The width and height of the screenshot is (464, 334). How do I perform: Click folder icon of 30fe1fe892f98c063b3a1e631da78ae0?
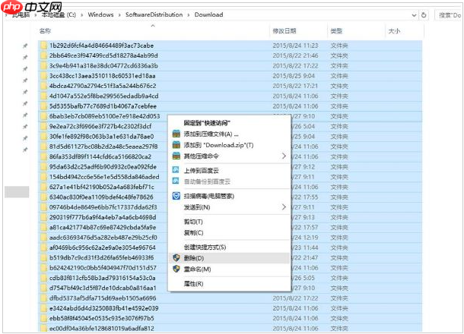click(x=43, y=137)
